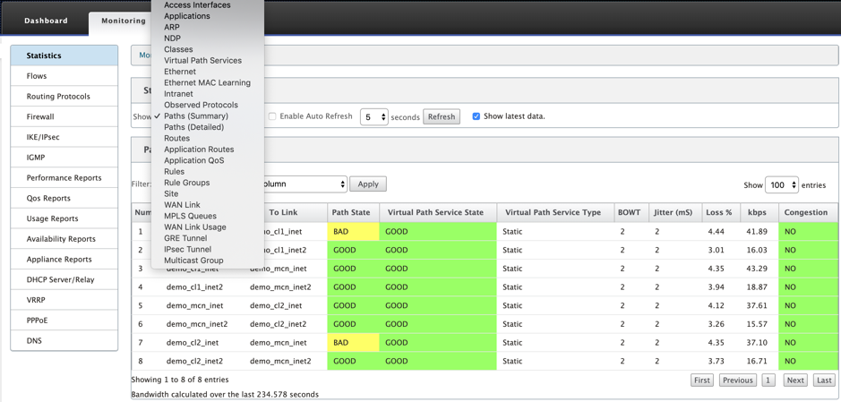This screenshot has width=841, height=402.
Task: Open the Show entries count dropdown
Action: 782,185
